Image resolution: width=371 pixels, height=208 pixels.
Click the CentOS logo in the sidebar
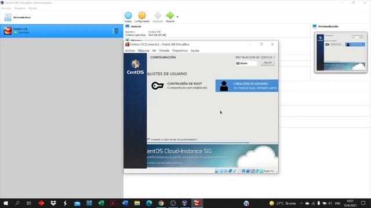[x=135, y=67]
